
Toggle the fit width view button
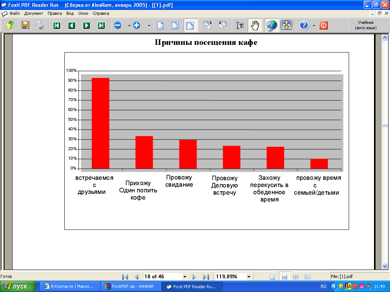coord(190,25)
